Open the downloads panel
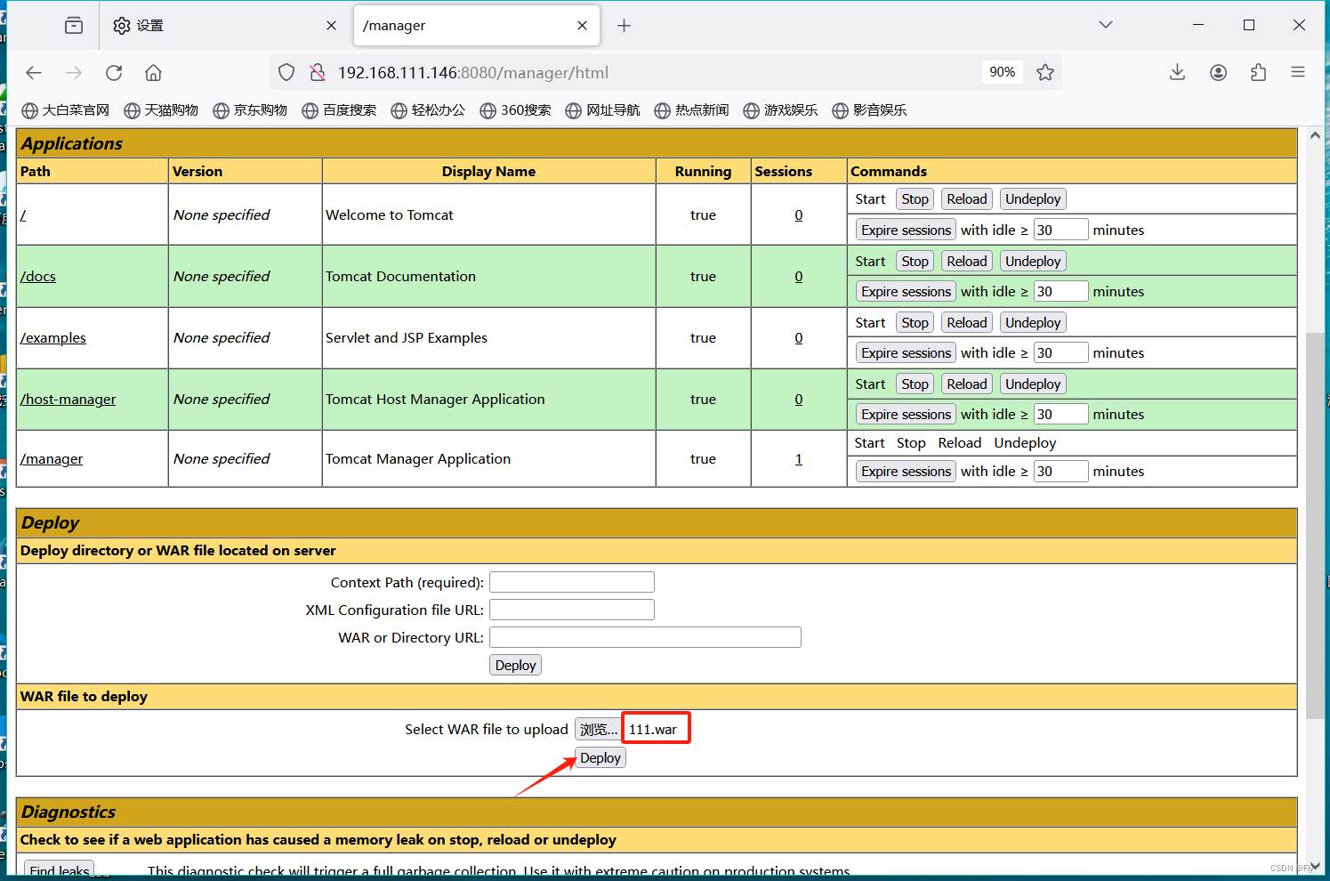1330x881 pixels. (1177, 73)
